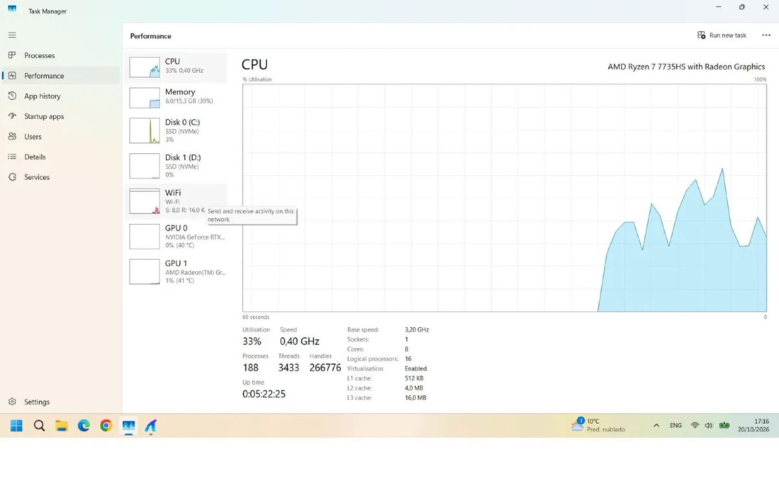
Task: Open the blue feather app in the taskbar
Action: point(151,426)
